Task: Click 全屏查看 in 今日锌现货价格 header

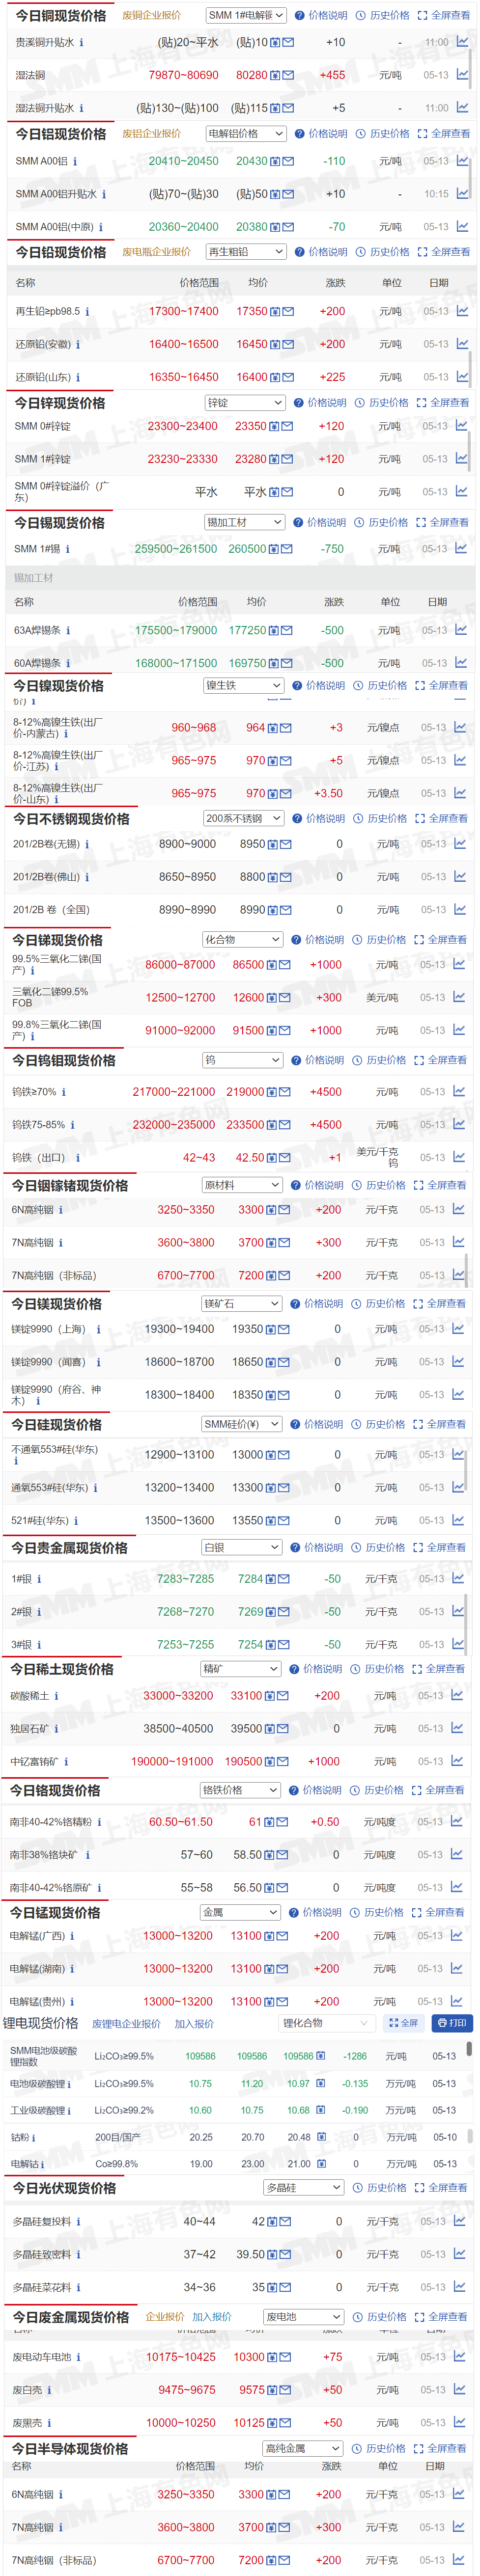Action: [x=443, y=403]
